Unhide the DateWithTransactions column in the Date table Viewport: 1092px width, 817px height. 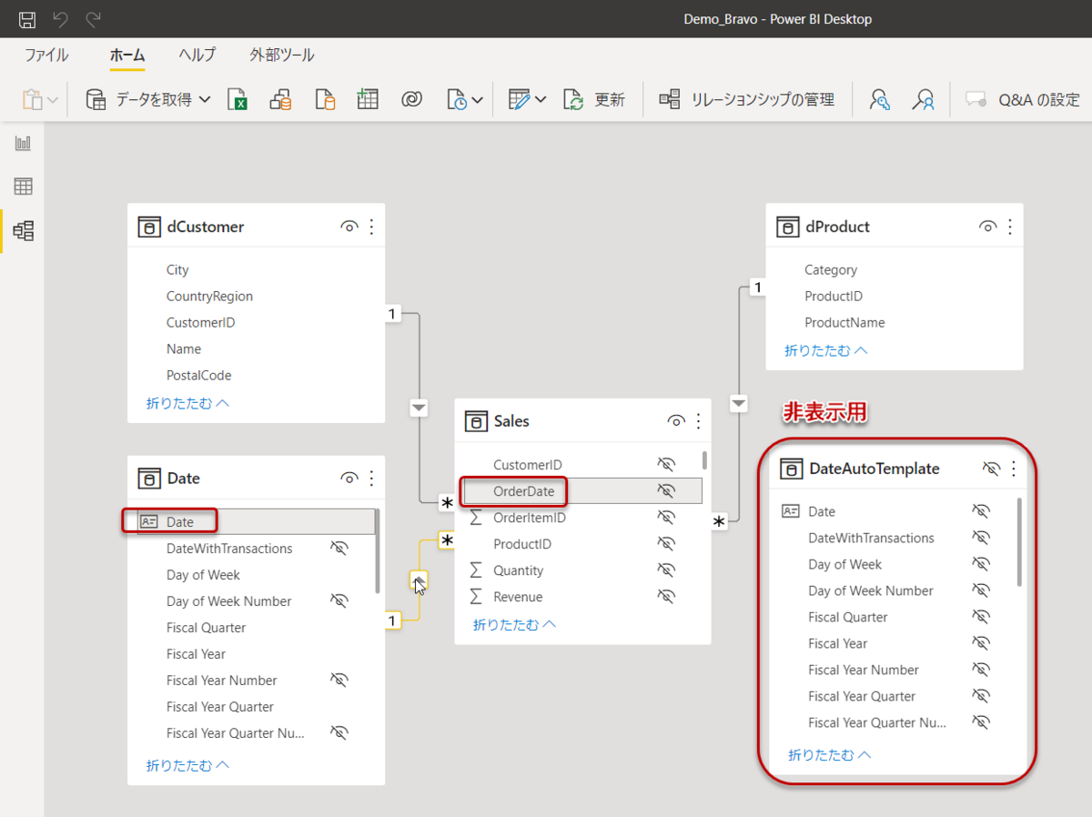click(339, 549)
